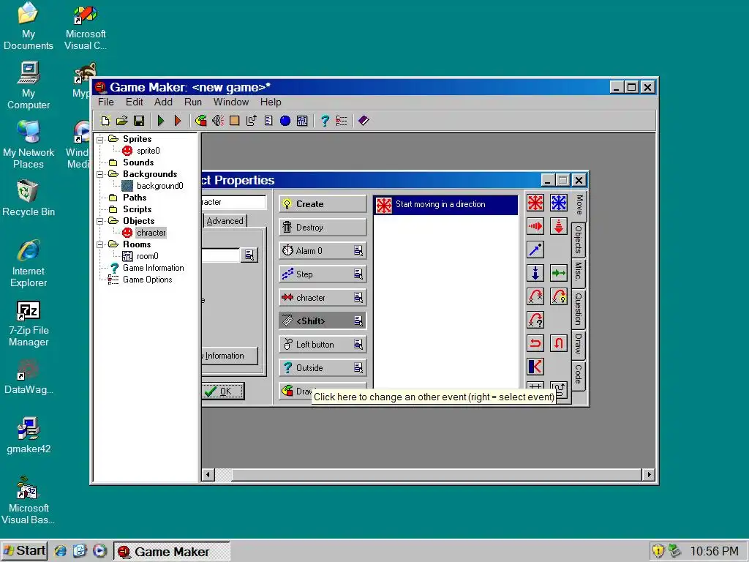Select sprite0 in resource tree

click(148, 151)
